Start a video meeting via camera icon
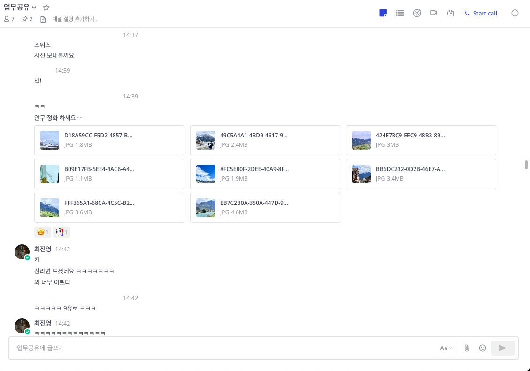The width and height of the screenshot is (530, 371). click(434, 13)
